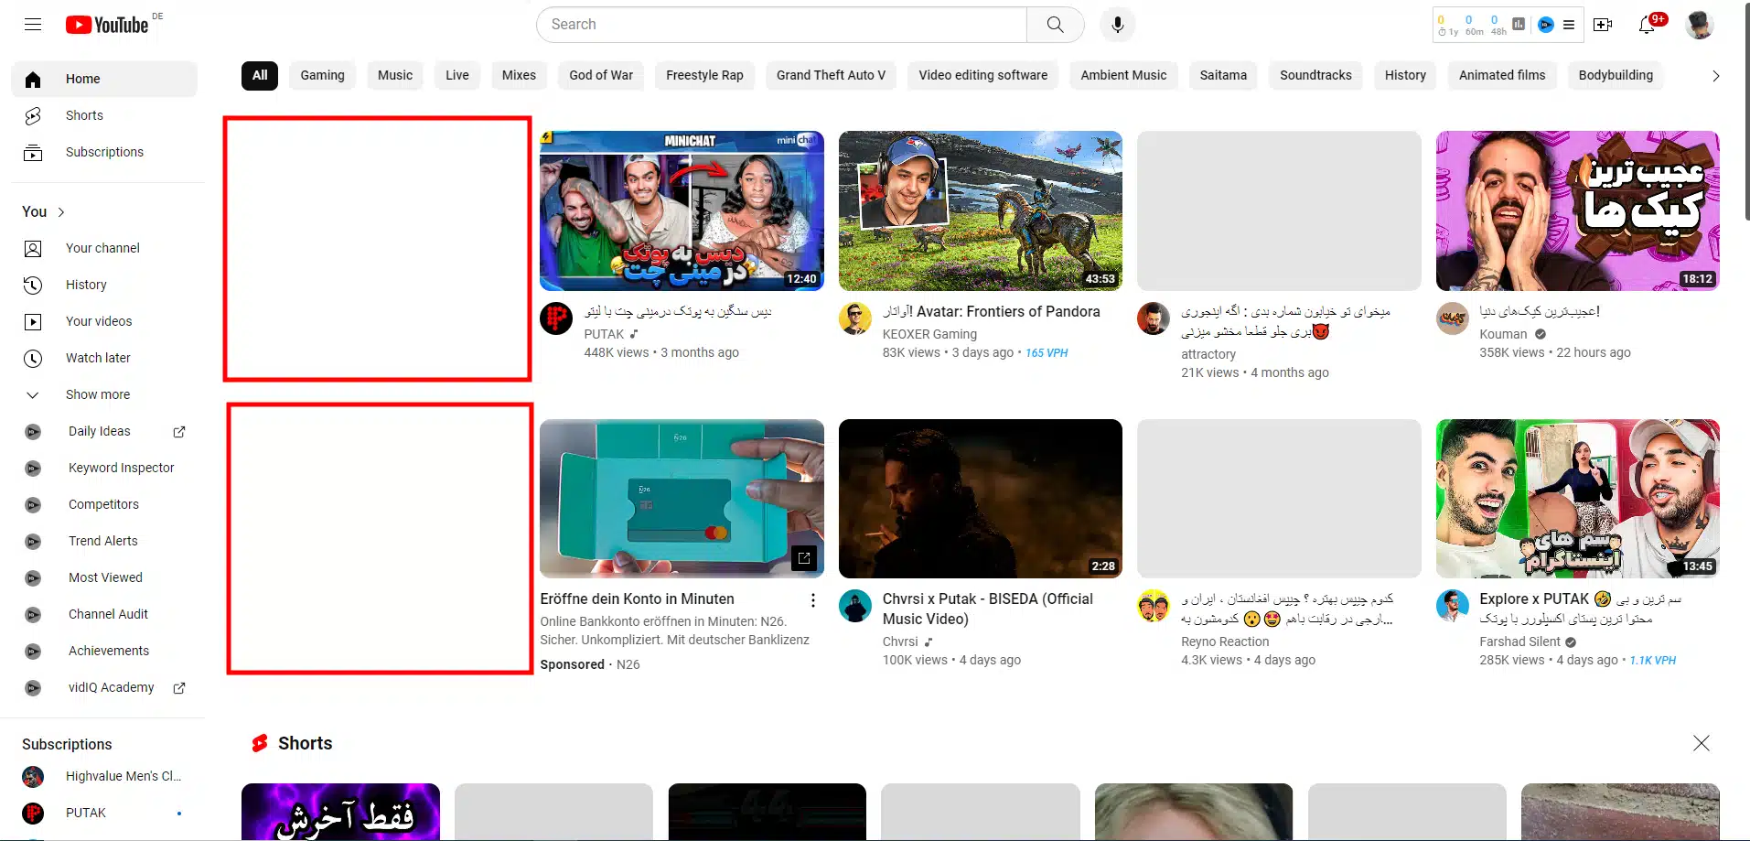
Task: Expand the You section chevron
Action: pyautogui.click(x=61, y=212)
